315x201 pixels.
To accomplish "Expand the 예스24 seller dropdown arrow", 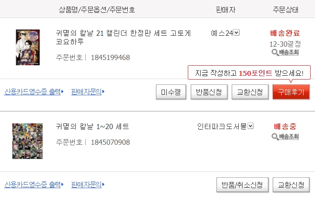I will point(237,33).
